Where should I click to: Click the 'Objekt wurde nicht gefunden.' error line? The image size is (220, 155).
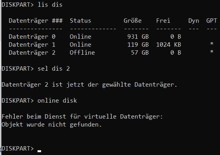[x=52, y=125]
